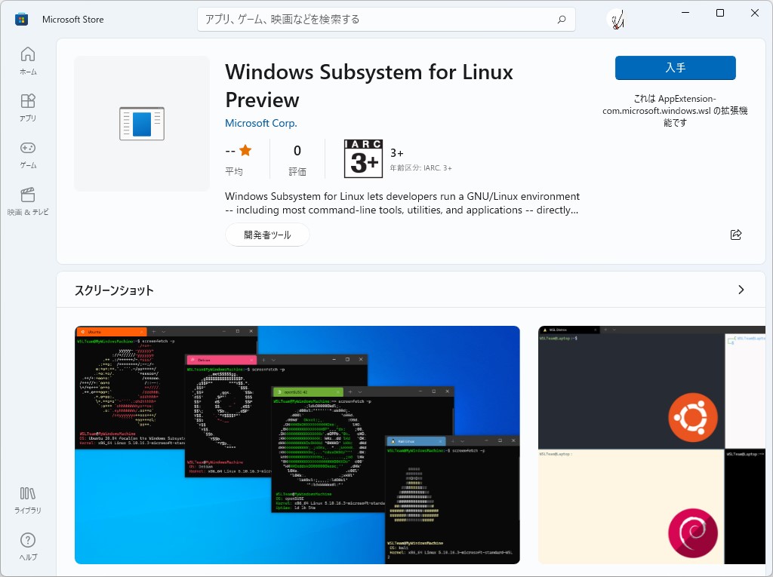Expand the スクリーンショット section

(741, 290)
